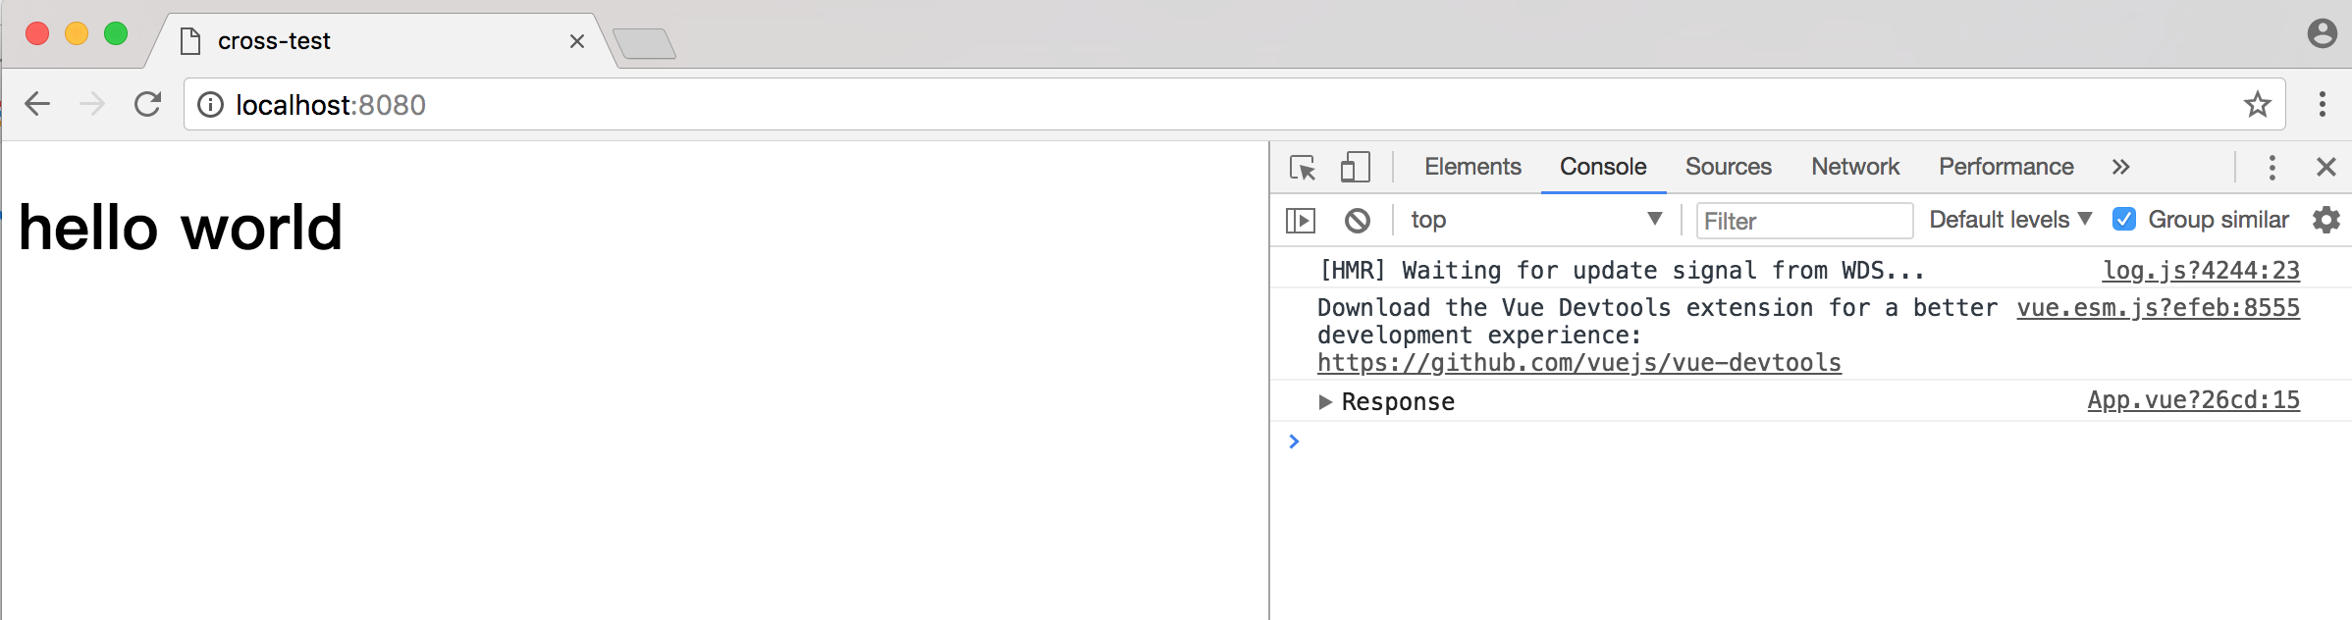This screenshot has width=2352, height=620.
Task: Switch to the Network tab
Action: pyautogui.click(x=1855, y=168)
